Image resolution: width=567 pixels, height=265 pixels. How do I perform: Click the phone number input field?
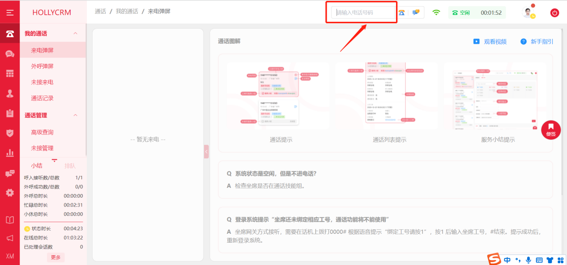click(x=363, y=12)
